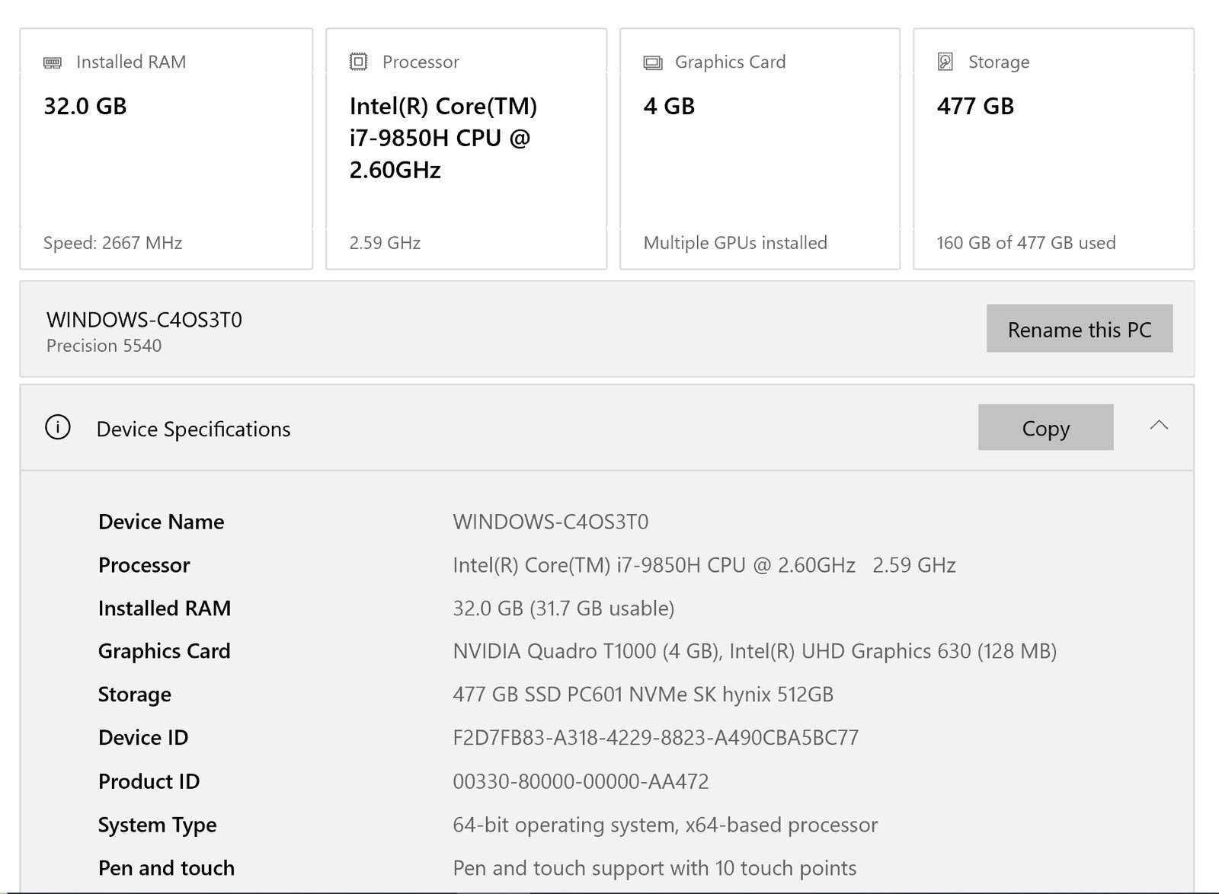Click the Installed RAM label in specifications
The height and width of the screenshot is (894, 1219).
(x=165, y=608)
